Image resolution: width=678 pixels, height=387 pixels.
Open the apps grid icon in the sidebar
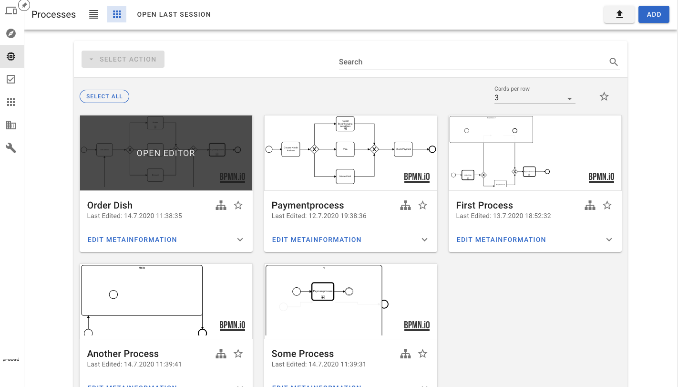[x=11, y=102]
